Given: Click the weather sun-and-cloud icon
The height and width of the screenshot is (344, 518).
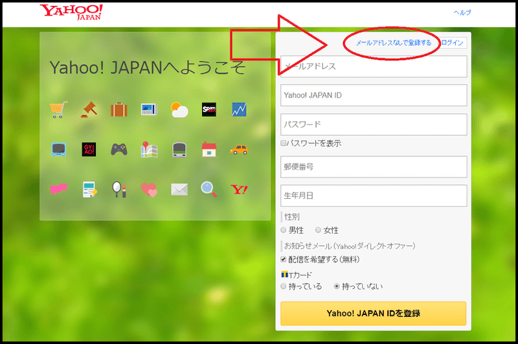Looking at the screenshot, I should pyautogui.click(x=179, y=109).
